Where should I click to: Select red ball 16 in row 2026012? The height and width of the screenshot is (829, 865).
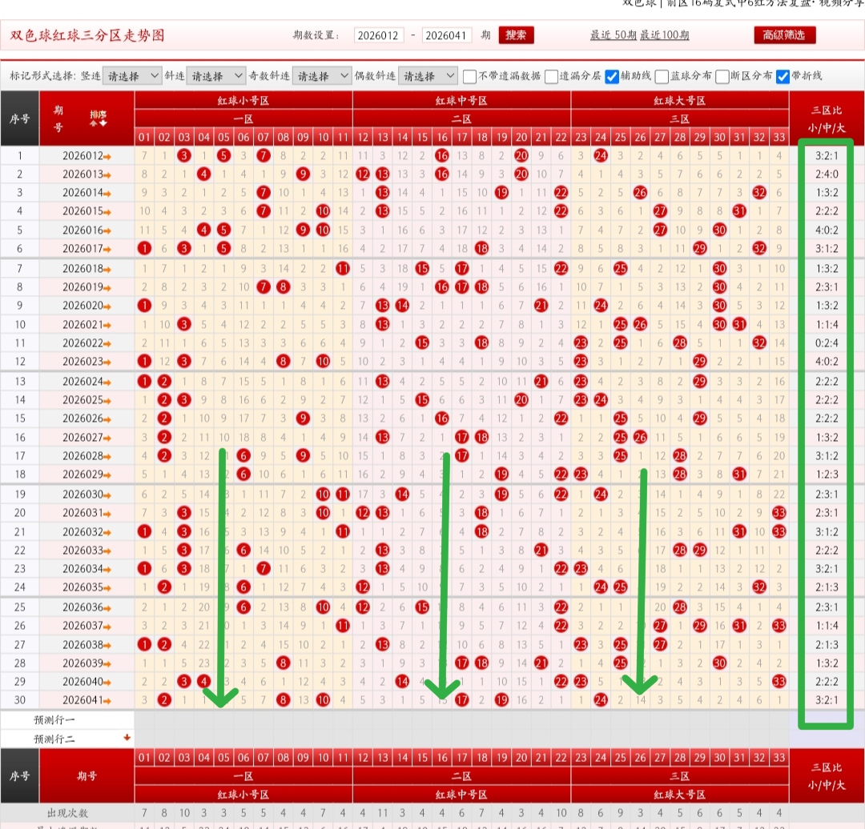(442, 155)
